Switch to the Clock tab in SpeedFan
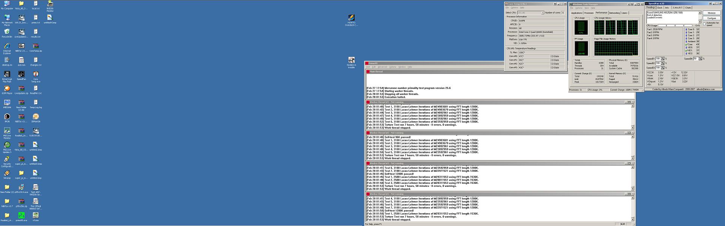Screen dimensions: 725x226 pyautogui.click(x=660, y=8)
